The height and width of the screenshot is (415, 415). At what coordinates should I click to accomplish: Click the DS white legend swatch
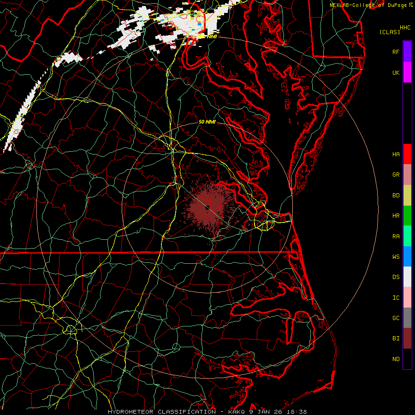tap(407, 277)
